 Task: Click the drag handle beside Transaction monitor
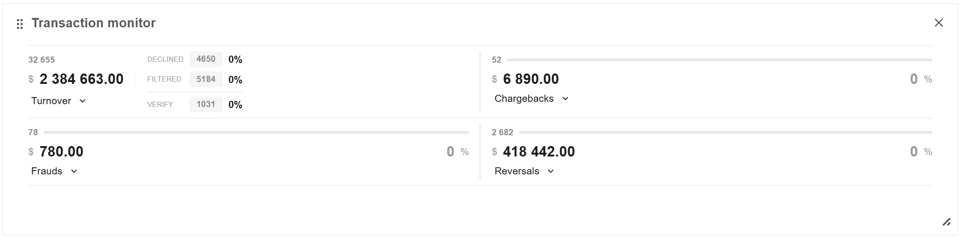pyautogui.click(x=20, y=24)
